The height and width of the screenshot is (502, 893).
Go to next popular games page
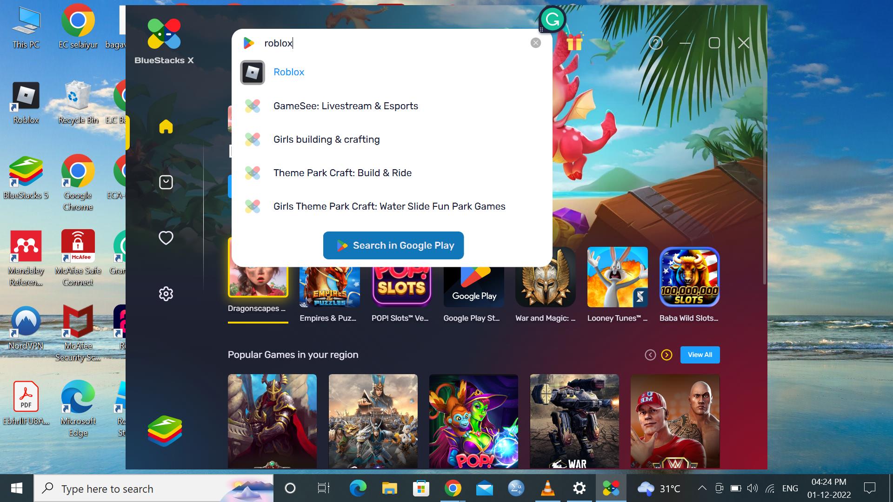click(x=666, y=355)
